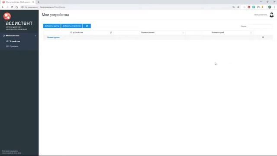The width and height of the screenshot is (277, 156).
Task: Select the Мои устройства browser tab
Action: (x=18, y=2)
